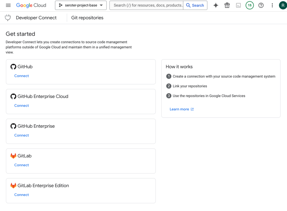Connect to GitLab Enterprise Edition

click(22, 194)
